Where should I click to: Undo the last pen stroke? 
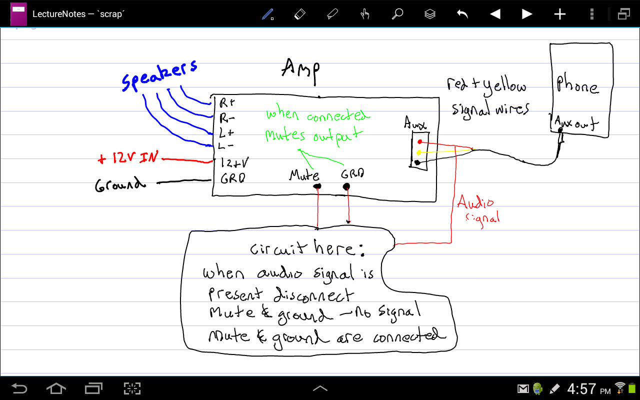461,14
